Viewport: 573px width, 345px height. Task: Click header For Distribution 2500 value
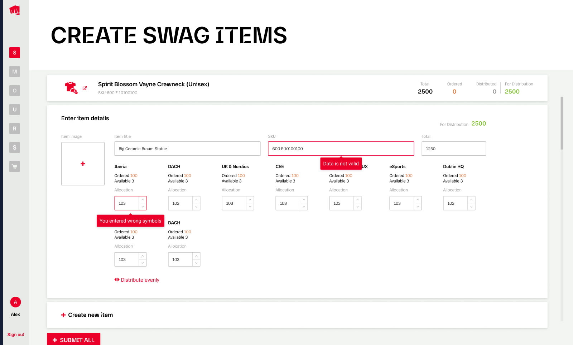coord(512,92)
